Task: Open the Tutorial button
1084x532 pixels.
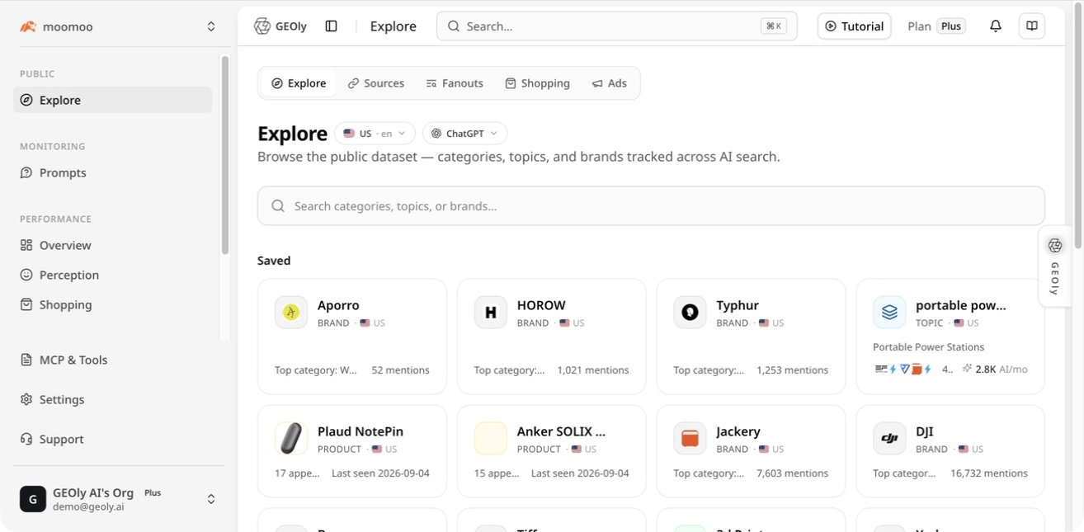Action: (854, 26)
